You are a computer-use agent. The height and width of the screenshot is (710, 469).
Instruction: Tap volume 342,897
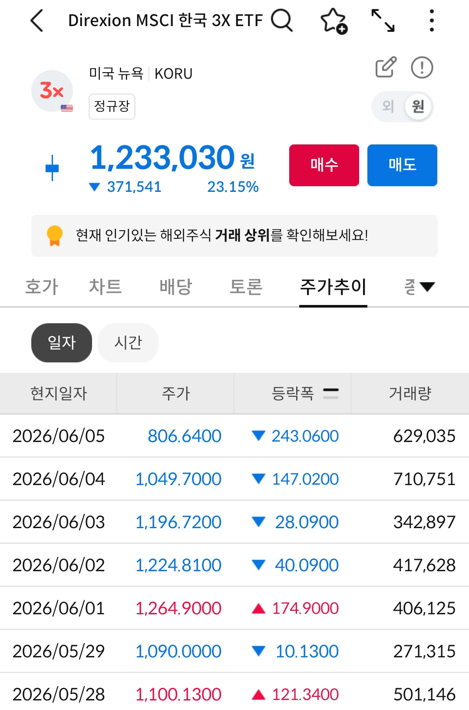point(424,522)
